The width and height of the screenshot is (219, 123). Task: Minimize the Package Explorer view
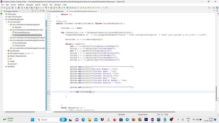click(40, 11)
